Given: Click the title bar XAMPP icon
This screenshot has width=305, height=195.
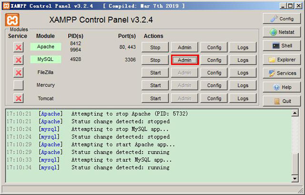Looking at the screenshot, I should tap(6, 6).
